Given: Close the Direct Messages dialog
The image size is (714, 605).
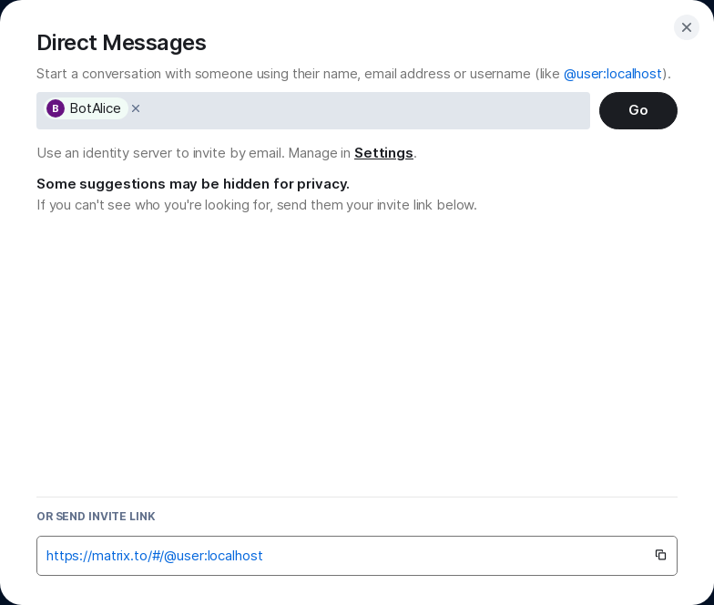Looking at the screenshot, I should pos(687,27).
